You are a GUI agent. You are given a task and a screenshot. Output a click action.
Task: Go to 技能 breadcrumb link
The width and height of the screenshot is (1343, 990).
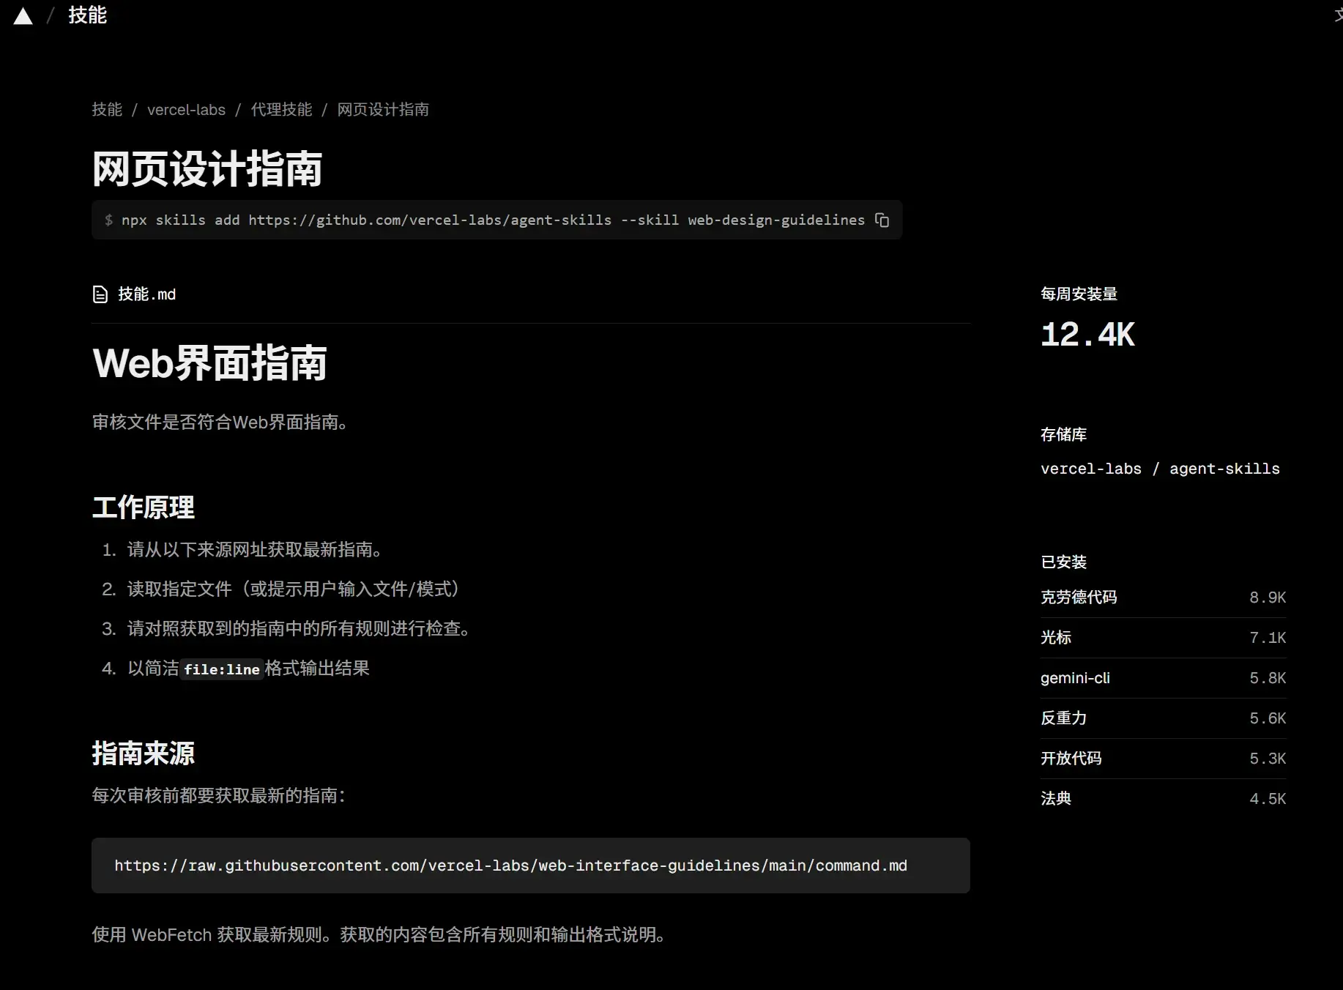tap(107, 110)
